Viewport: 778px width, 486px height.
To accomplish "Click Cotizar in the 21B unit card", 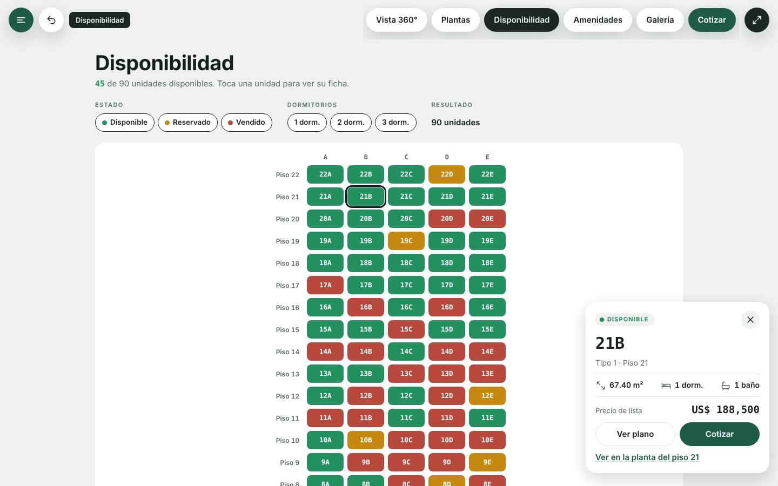I will tap(720, 434).
